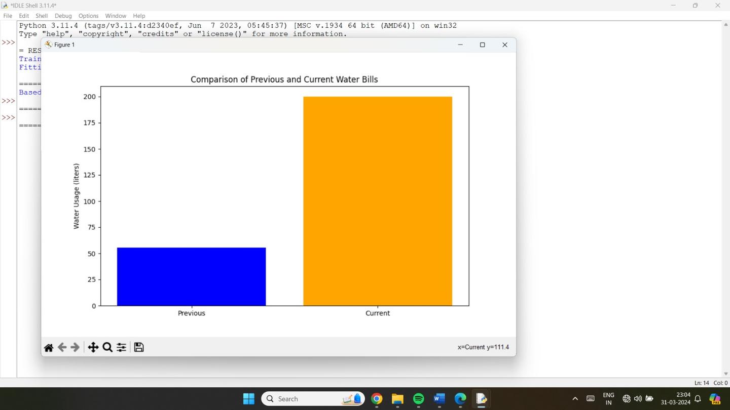Click the IDLE Shell scrollbar down arrow
730x410 pixels.
click(x=725, y=374)
